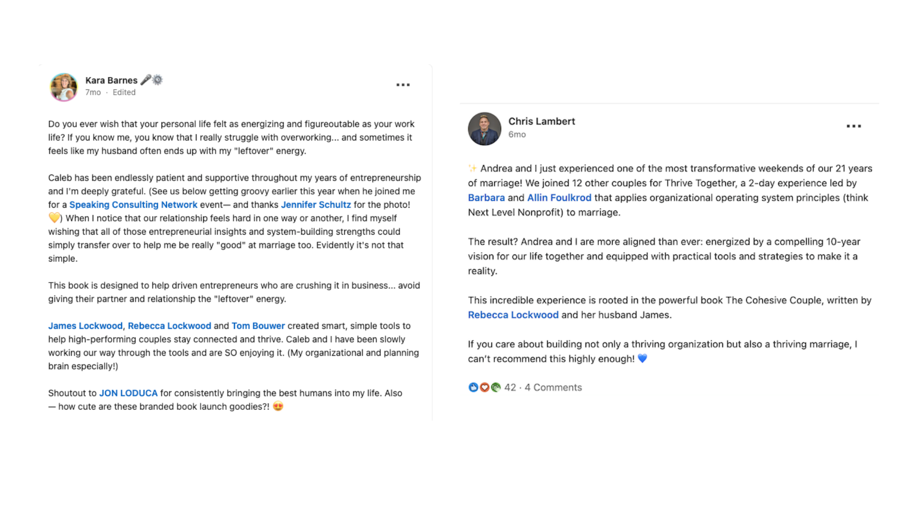Click the like reaction icon

click(473, 388)
